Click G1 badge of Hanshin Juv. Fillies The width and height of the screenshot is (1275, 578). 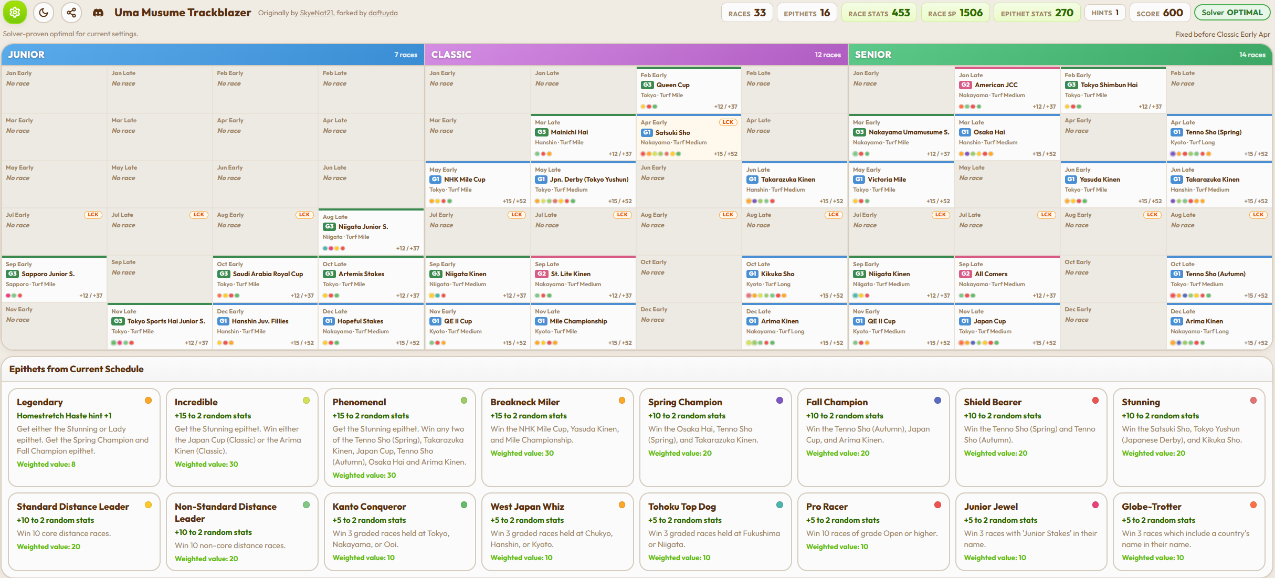(x=223, y=321)
